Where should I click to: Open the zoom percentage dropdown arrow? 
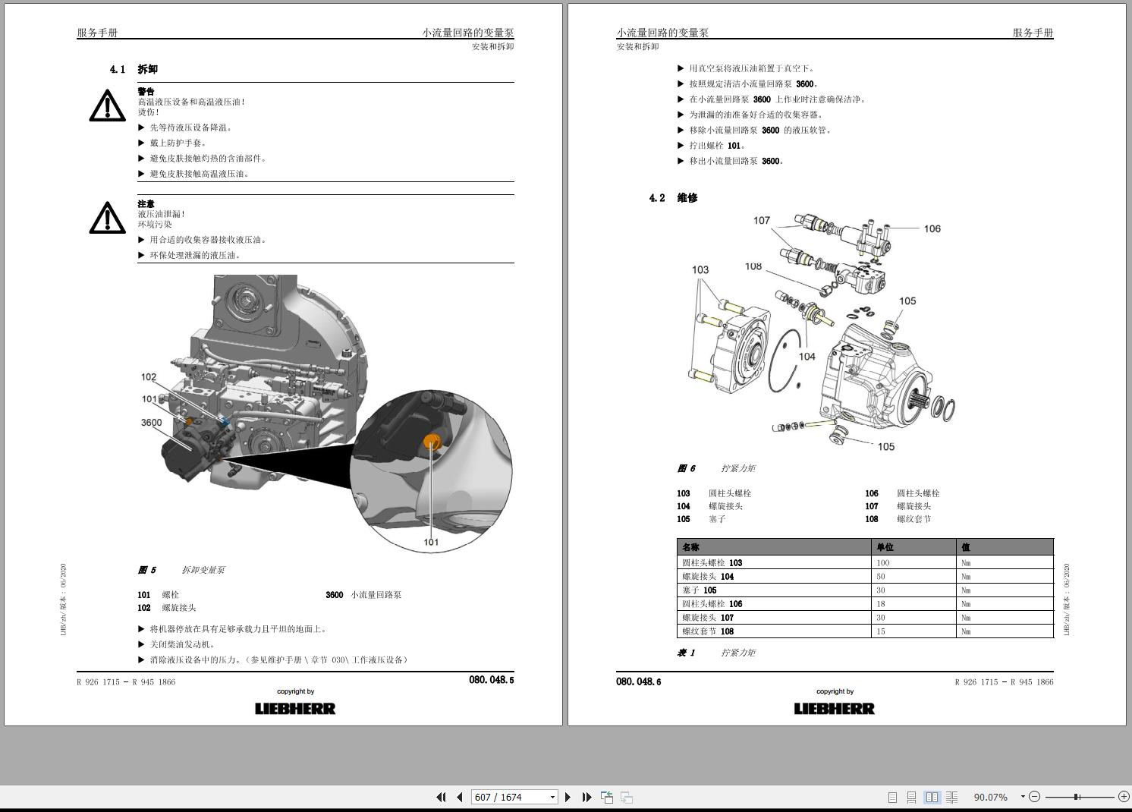pyautogui.click(x=1023, y=797)
